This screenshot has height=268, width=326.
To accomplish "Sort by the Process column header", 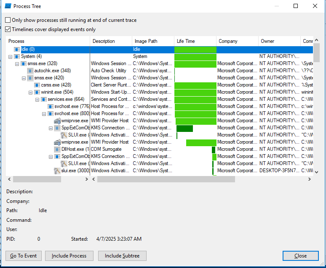I will click(48, 41).
